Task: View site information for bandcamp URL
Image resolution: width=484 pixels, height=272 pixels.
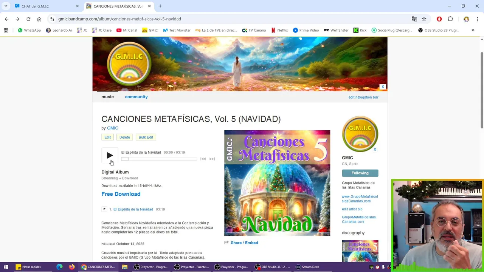Action: 52,19
